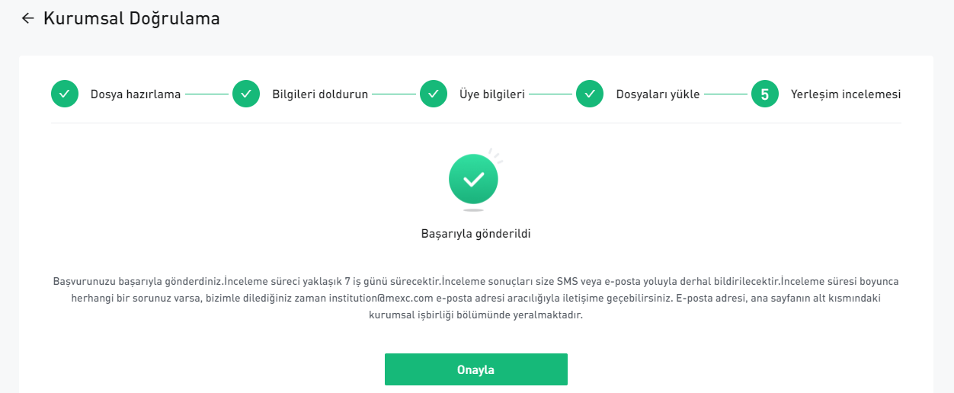Select the Bilgileri doldurun step label
The image size is (954, 393).
320,94
